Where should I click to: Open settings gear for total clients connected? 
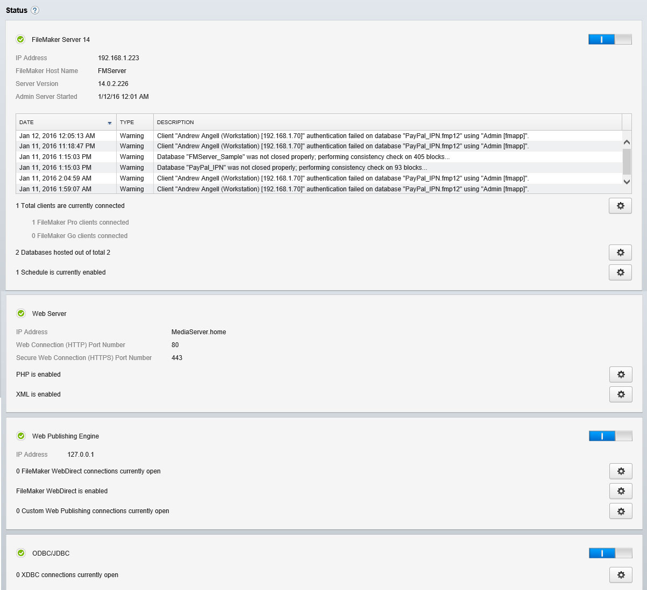(620, 206)
